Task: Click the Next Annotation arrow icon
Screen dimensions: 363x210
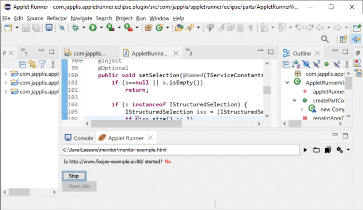Action: [264, 27]
